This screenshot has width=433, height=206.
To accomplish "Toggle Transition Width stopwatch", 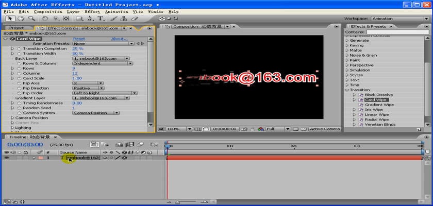I will click(x=20, y=54).
